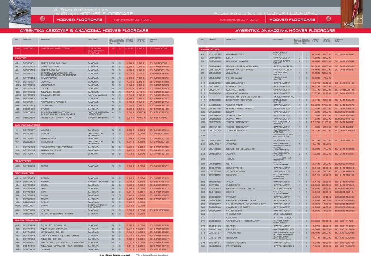Open the red stick vacuum photo on page 27
The height and width of the screenshot is (256, 371).
click(352, 14)
